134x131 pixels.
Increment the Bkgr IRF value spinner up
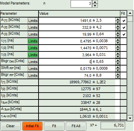pyautogui.click(x=118, y=74)
